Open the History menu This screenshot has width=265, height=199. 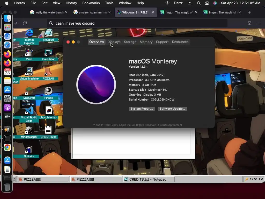pos(71,3)
